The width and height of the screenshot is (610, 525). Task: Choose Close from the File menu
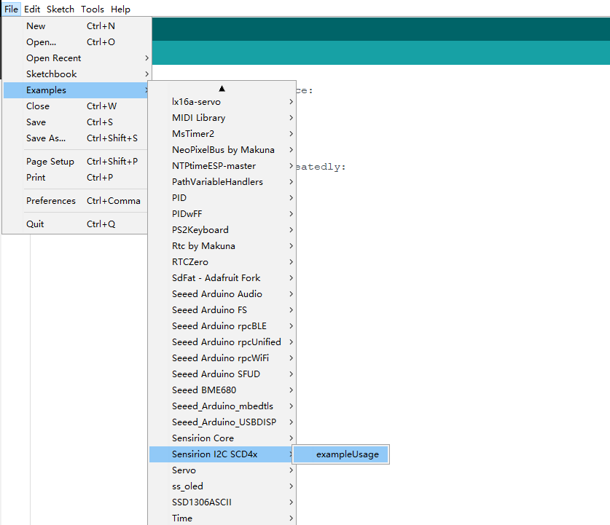click(76, 106)
